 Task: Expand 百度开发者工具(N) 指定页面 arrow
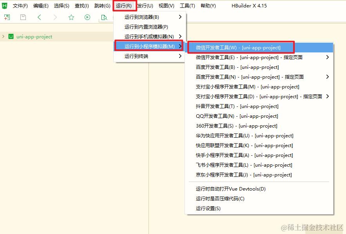coord(328,77)
